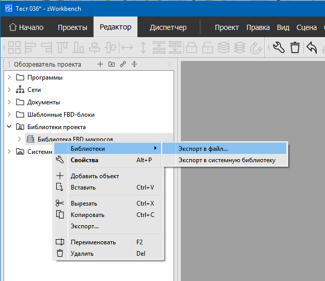Open the project browser panel menu icon
The height and width of the screenshot is (281, 325).
[169, 65]
